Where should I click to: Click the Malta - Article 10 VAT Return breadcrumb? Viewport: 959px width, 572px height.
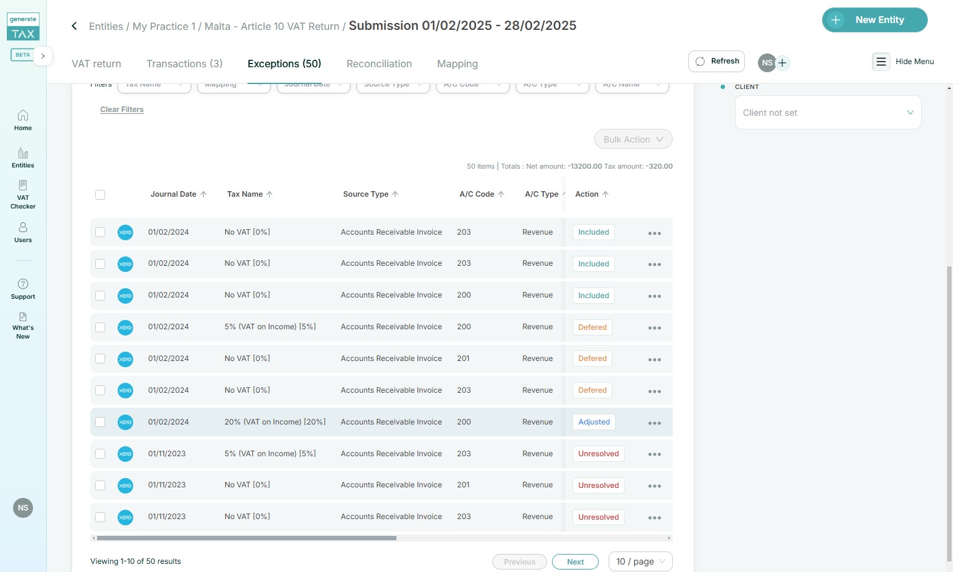[272, 26]
